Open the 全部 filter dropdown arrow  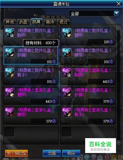[x=117, y=13]
